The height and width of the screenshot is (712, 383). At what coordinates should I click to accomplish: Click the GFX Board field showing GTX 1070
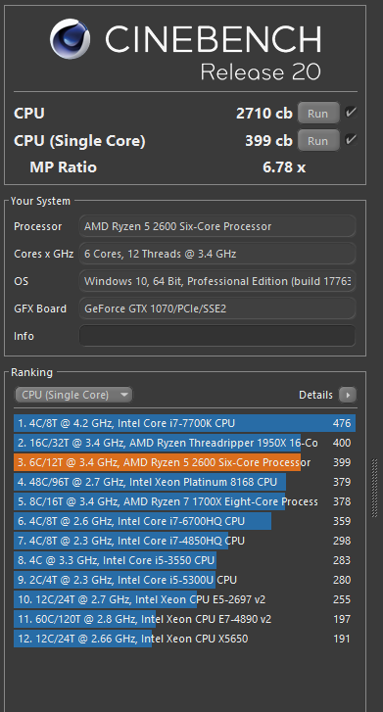pyautogui.click(x=217, y=309)
